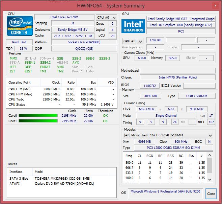Click the Intel Core i3 logo

pyautogui.click(x=20, y=26)
